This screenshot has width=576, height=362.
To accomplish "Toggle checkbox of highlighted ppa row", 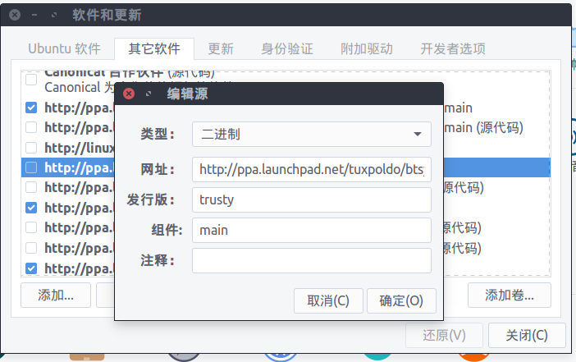I will pos(31,167).
